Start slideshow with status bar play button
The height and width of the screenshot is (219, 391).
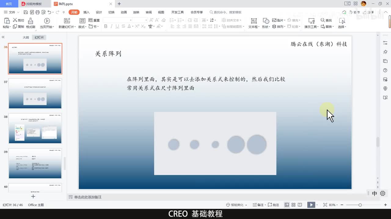[x=311, y=205]
